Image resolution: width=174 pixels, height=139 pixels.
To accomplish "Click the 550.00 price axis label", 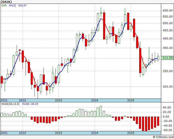I will pyautogui.click(x=168, y=17).
